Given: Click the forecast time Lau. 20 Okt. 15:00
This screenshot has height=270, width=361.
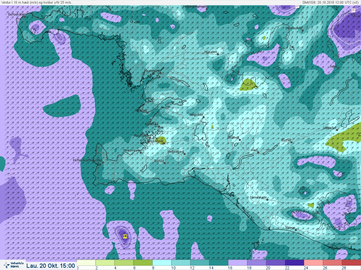Looking at the screenshot, I should point(51,266).
